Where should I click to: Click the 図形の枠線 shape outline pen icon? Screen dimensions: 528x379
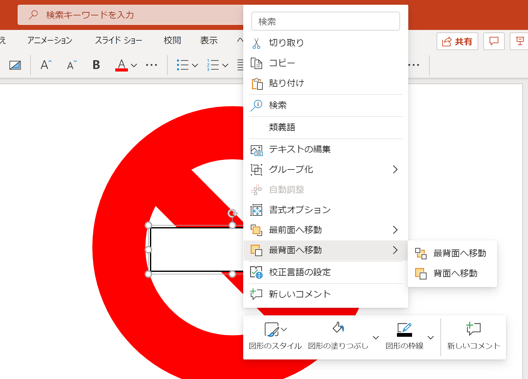(405, 330)
